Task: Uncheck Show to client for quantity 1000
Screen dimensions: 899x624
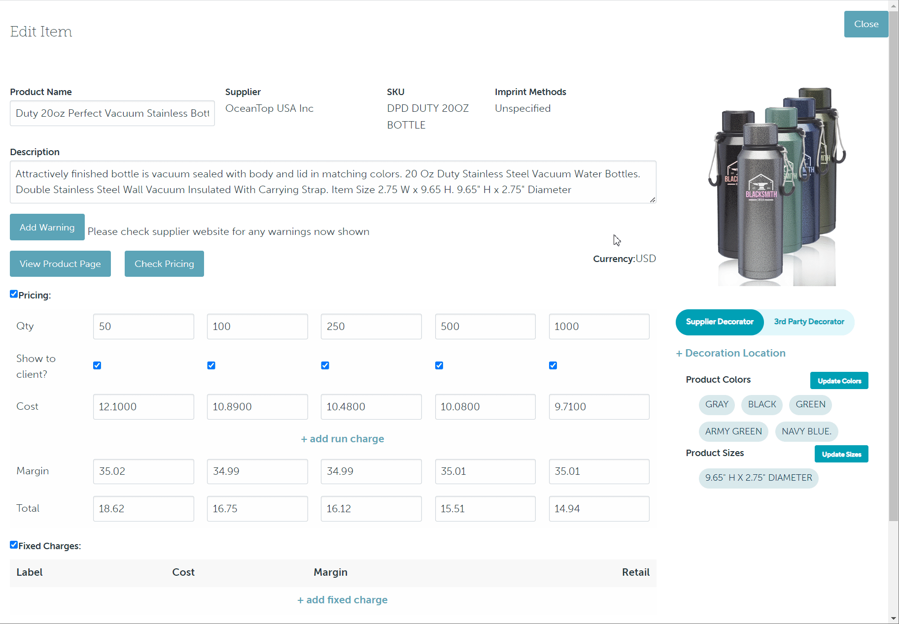Action: (x=553, y=365)
